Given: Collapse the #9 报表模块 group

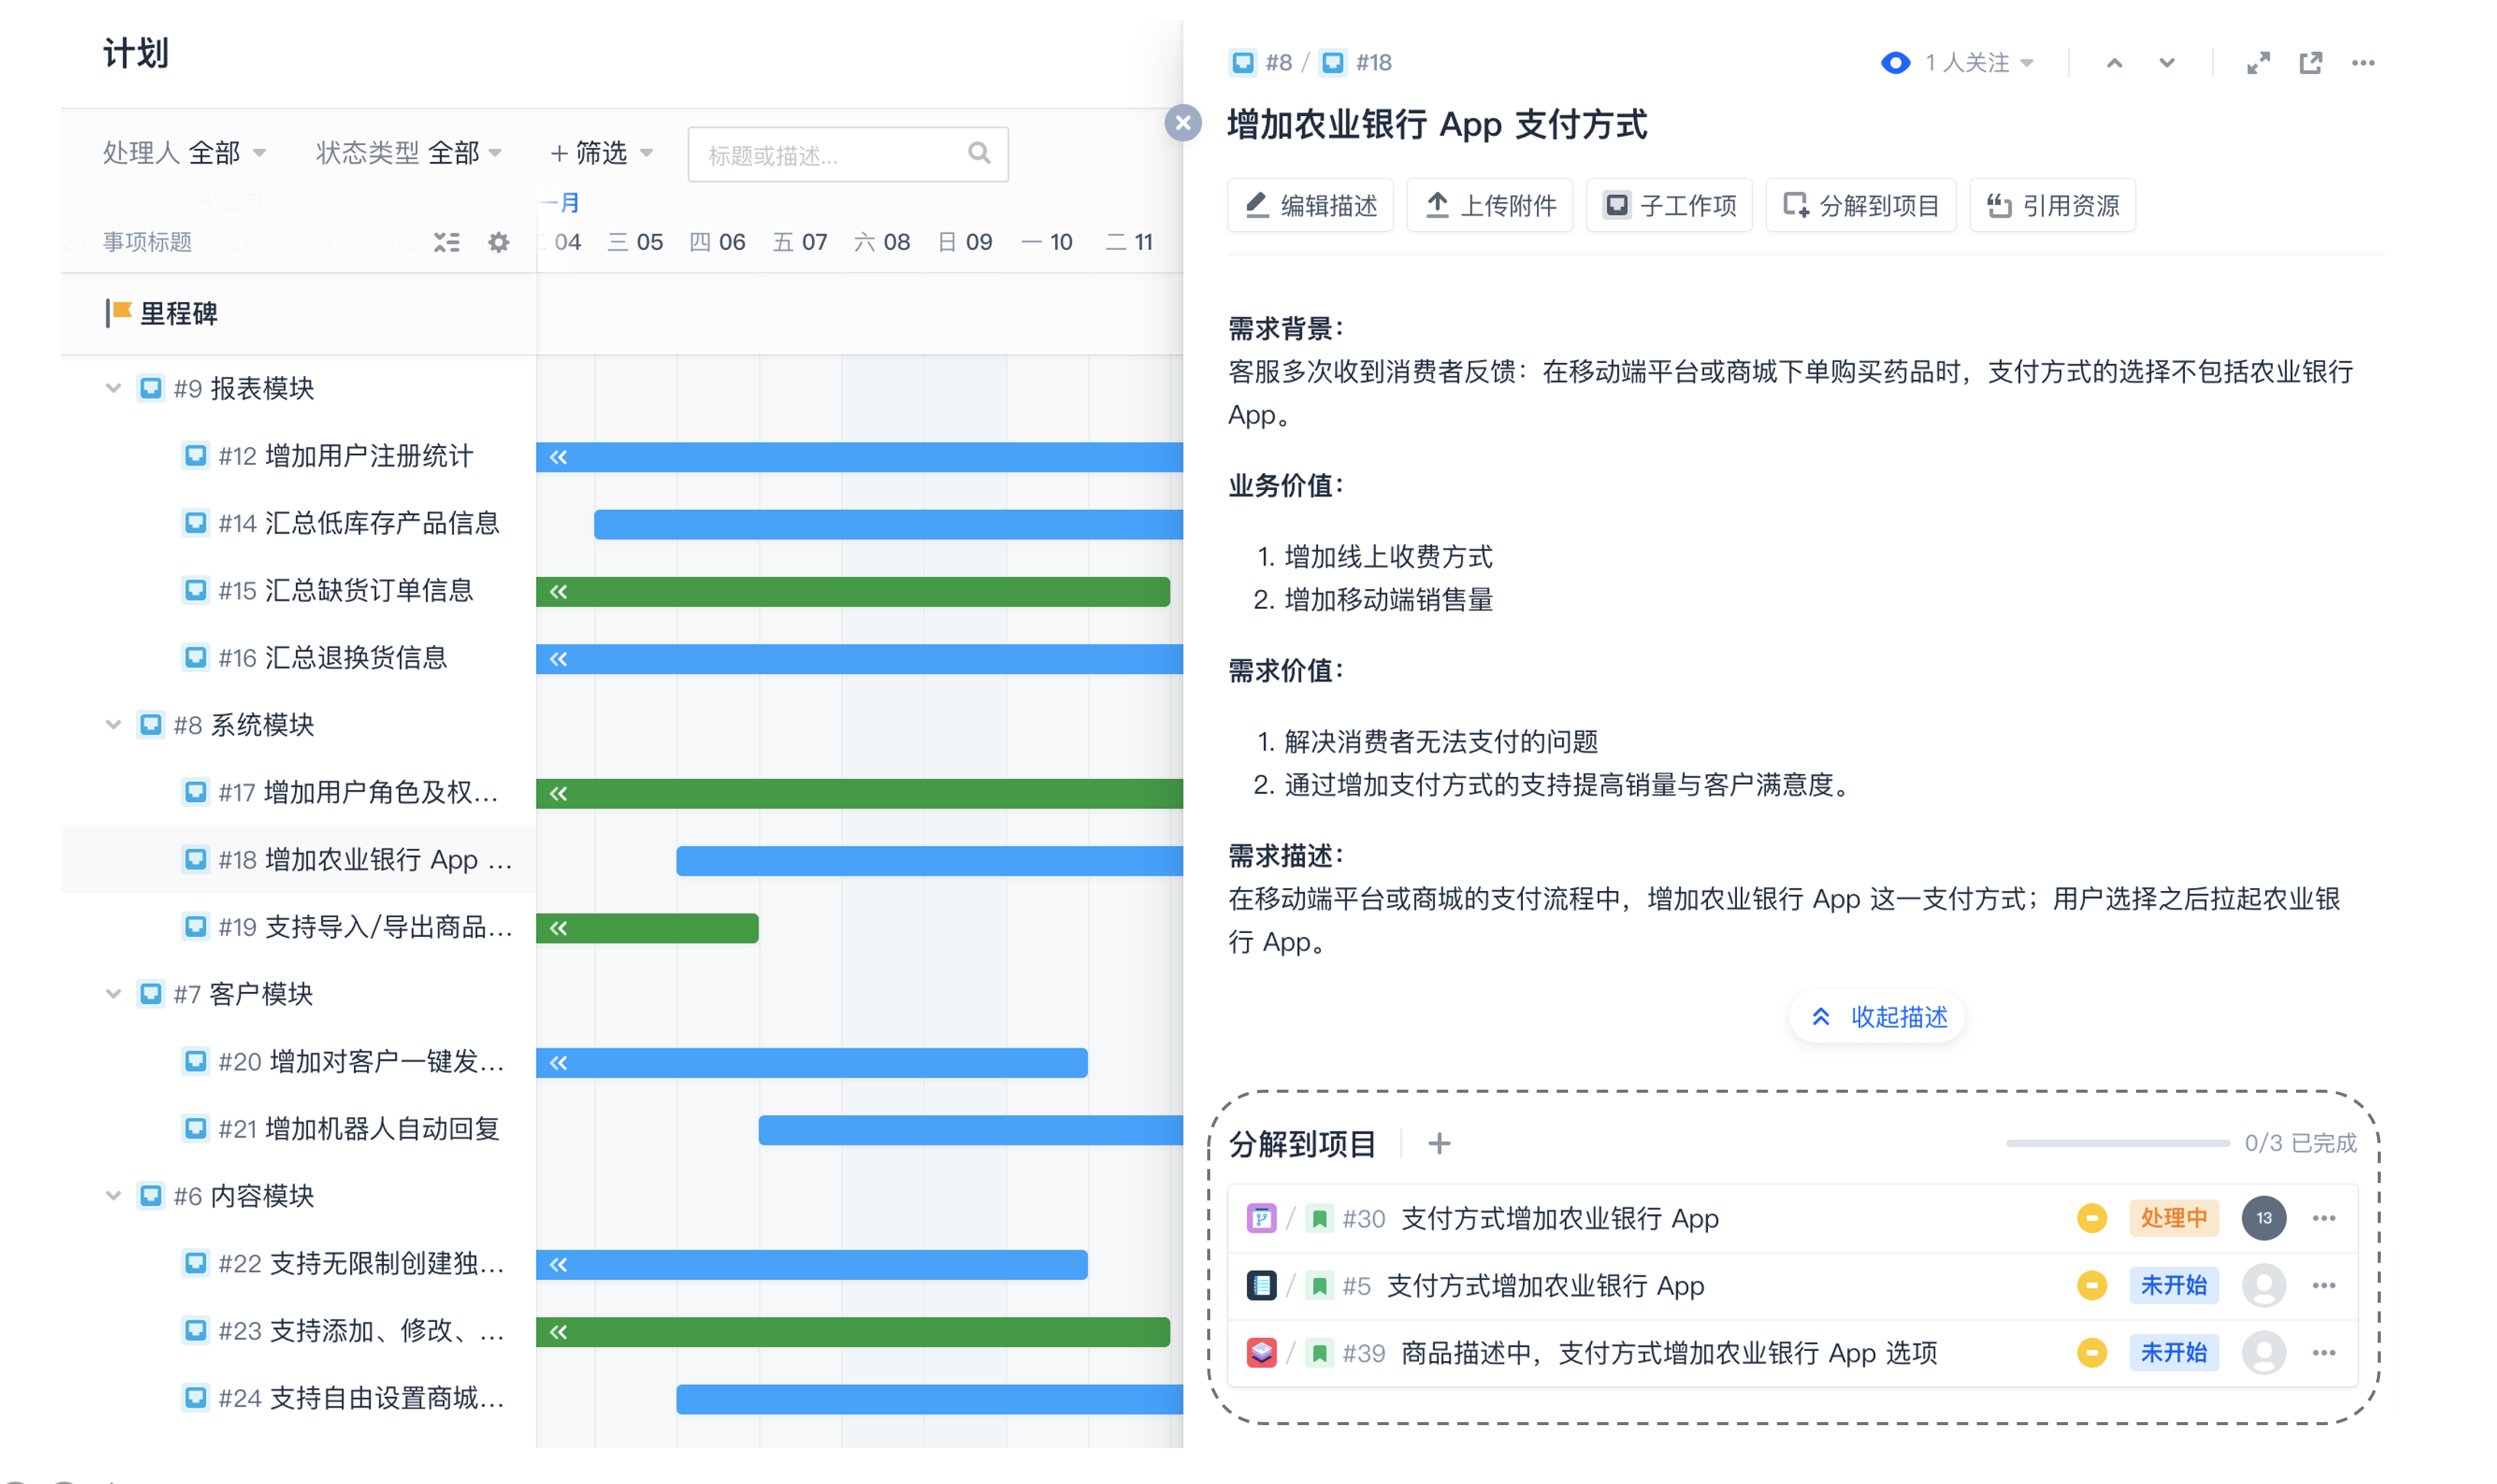Looking at the screenshot, I should pyautogui.click(x=113, y=388).
